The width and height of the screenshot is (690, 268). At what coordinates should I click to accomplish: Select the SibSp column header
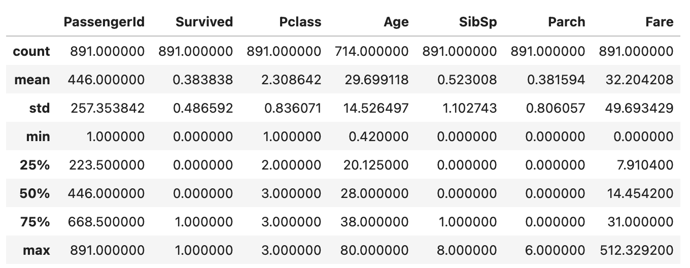(479, 22)
